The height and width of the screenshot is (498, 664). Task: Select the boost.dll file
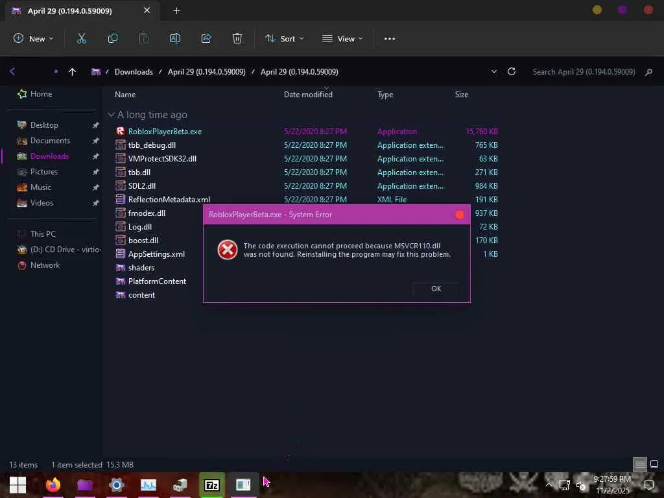tap(143, 240)
